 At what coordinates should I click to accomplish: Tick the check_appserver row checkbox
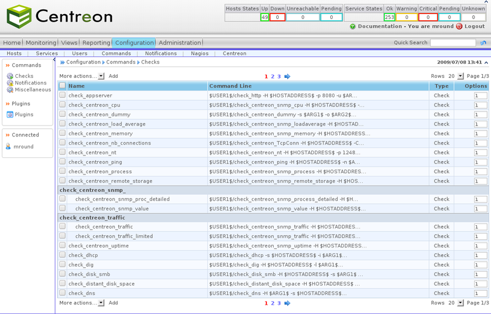coord(63,95)
